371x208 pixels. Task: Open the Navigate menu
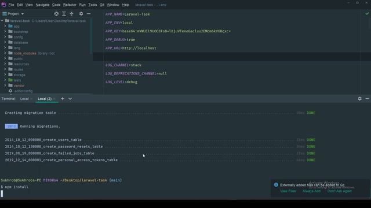click(x=42, y=5)
